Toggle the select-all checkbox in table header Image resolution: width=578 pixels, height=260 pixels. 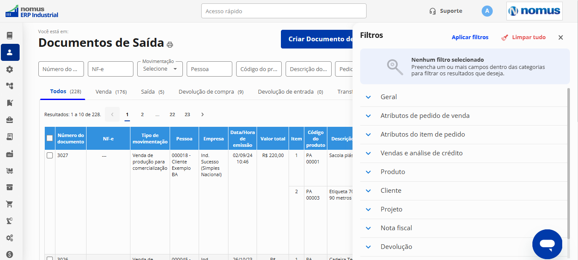click(x=49, y=138)
